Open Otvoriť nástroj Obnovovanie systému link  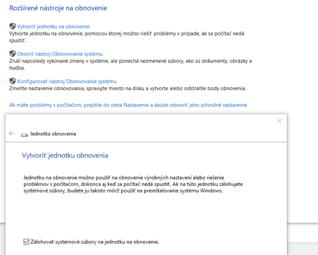pyautogui.click(x=60, y=54)
